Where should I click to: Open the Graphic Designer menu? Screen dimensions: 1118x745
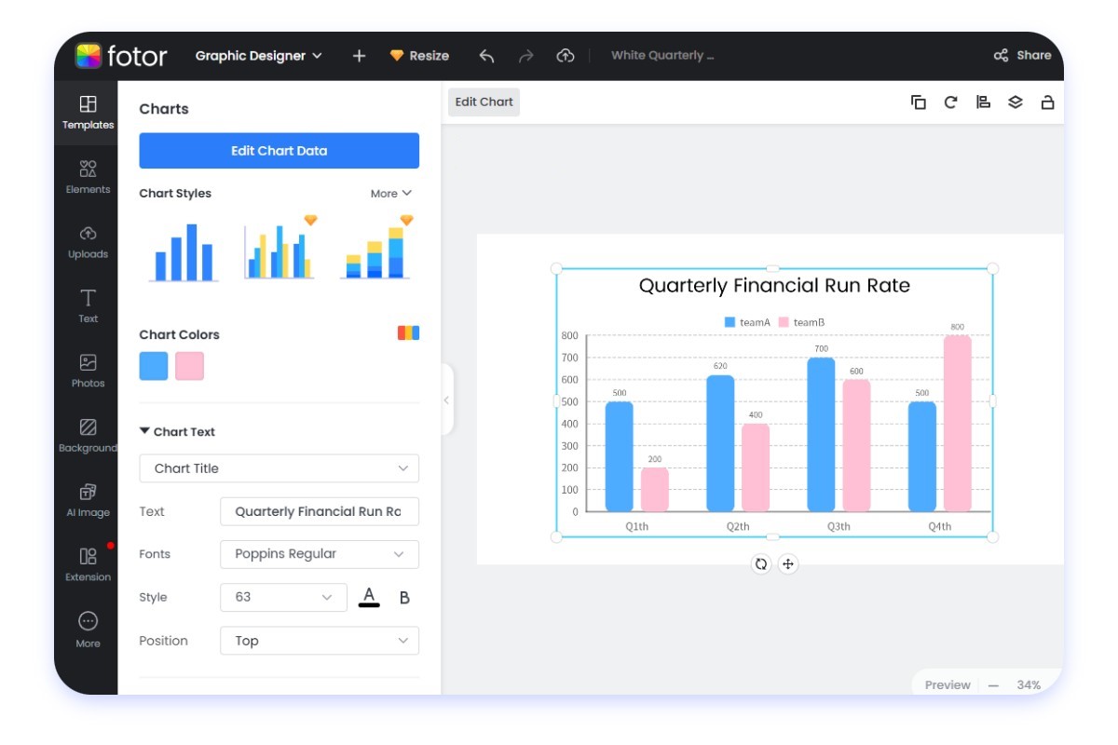(253, 55)
